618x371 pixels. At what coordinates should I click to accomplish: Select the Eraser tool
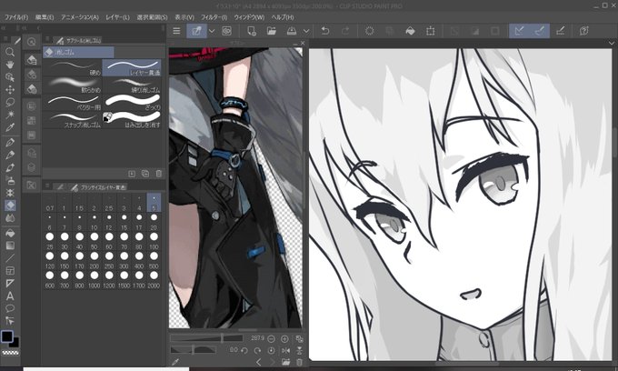(10, 206)
